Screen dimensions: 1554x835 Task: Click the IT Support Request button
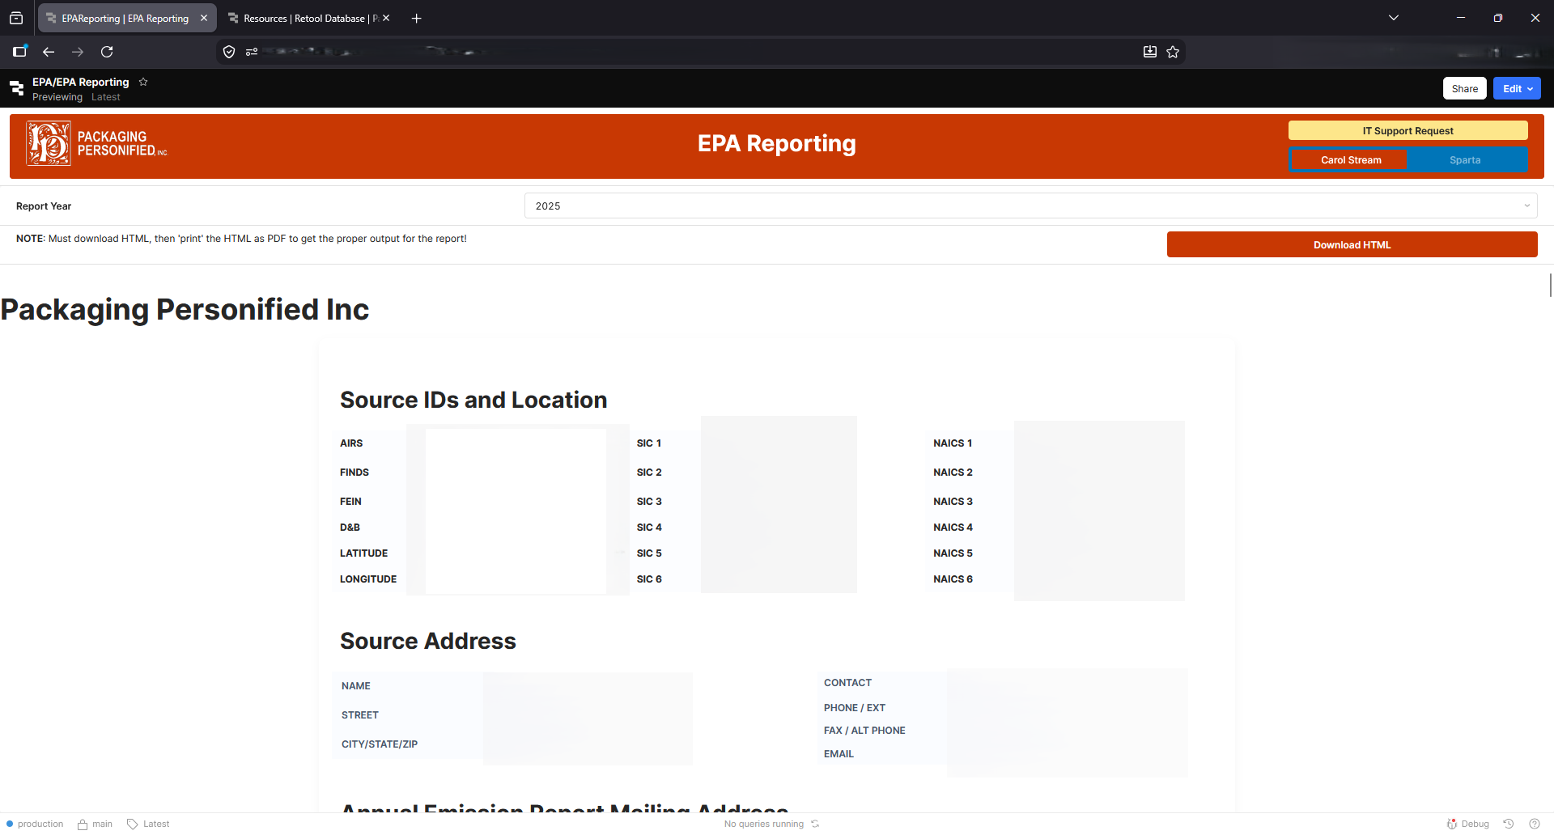(1408, 130)
